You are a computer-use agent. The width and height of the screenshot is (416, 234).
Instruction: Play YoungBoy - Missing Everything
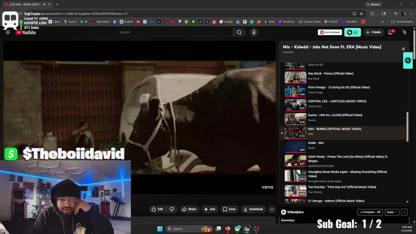(x=343, y=176)
